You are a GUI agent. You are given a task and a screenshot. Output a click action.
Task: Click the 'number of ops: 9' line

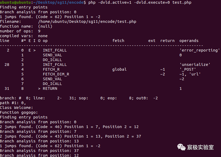click(20, 31)
